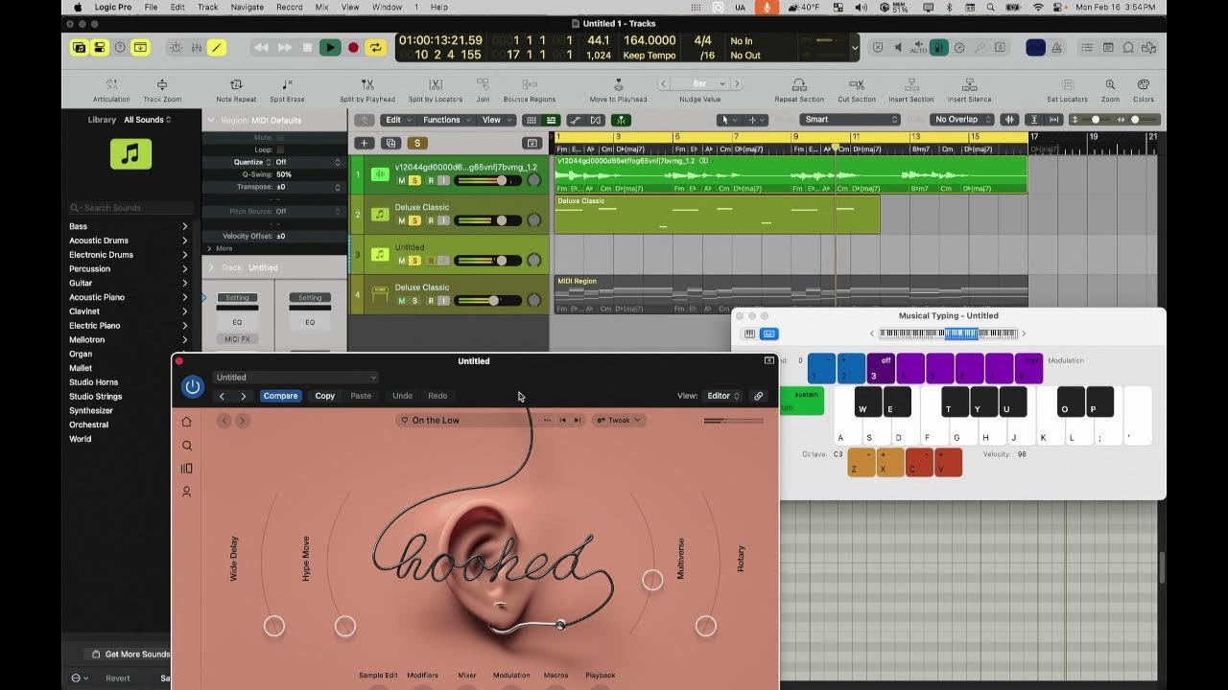The image size is (1228, 690).
Task: Open the Edit dropdown in Tracks area
Action: pos(398,120)
